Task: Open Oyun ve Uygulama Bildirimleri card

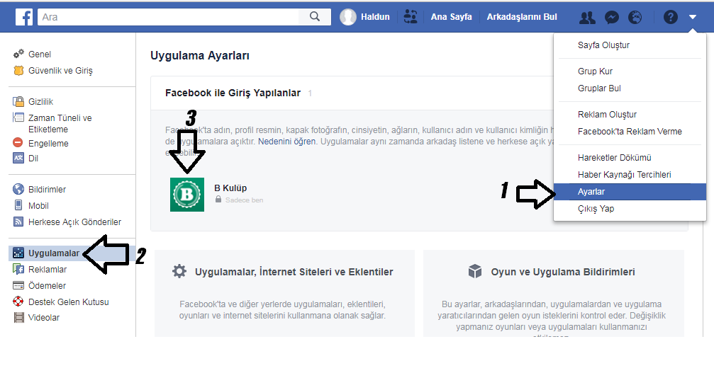Action: tap(554, 293)
